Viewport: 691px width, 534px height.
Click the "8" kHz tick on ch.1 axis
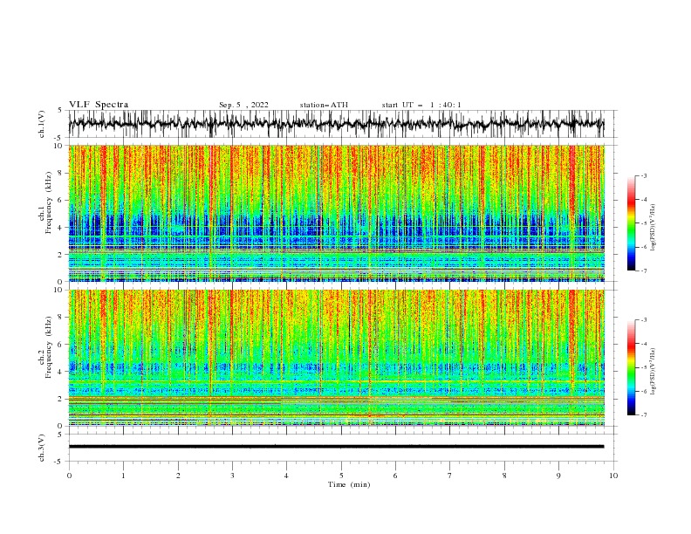[60, 173]
